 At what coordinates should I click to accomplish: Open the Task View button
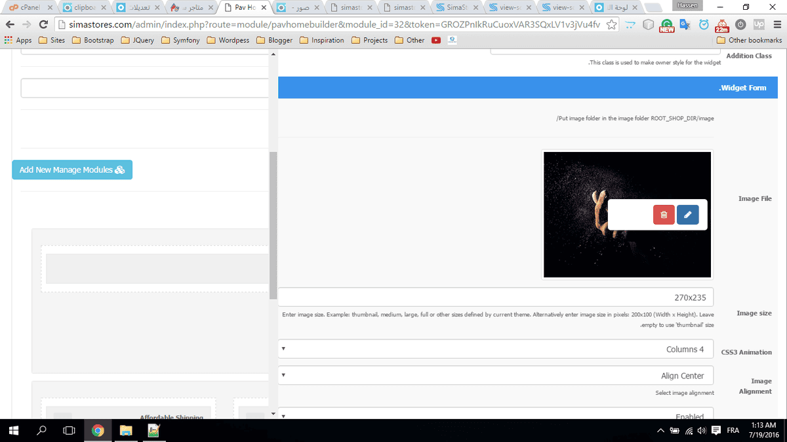[x=70, y=430]
